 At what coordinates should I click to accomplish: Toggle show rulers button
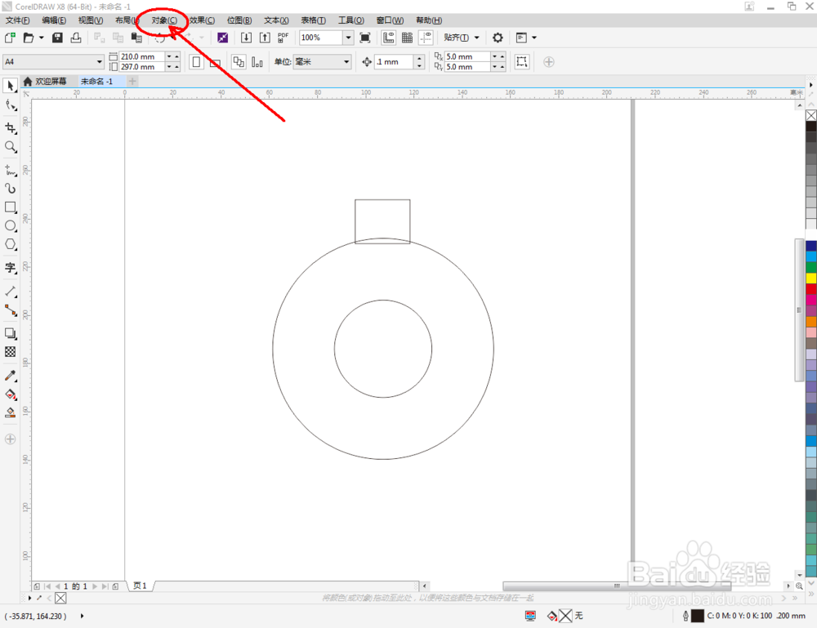pyautogui.click(x=389, y=38)
